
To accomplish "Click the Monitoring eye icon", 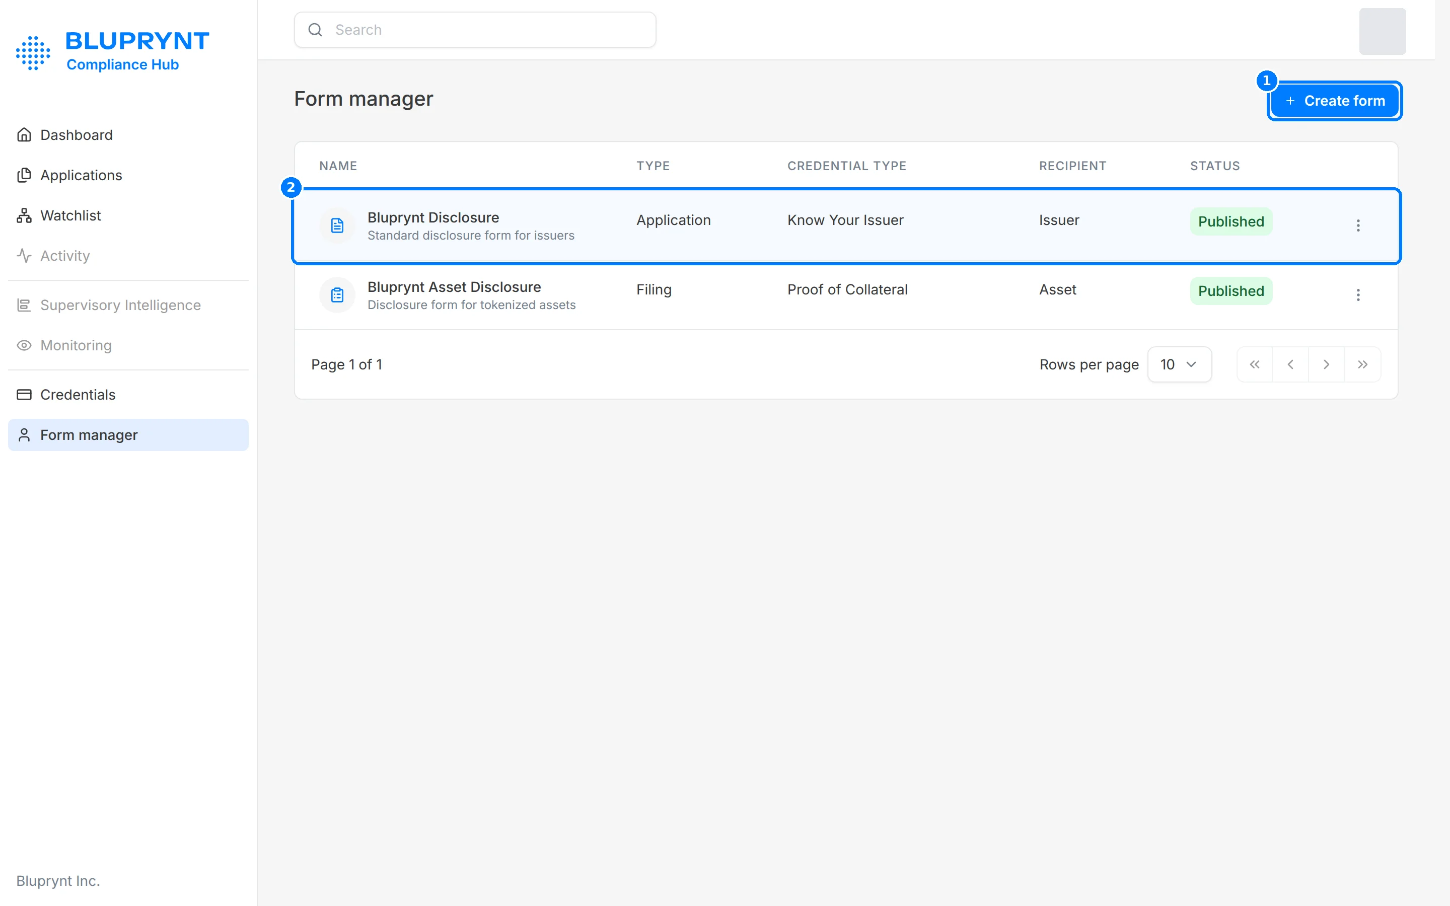I will click(x=24, y=345).
